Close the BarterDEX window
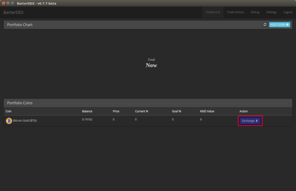This screenshot has height=191, width=296. click(3, 3)
